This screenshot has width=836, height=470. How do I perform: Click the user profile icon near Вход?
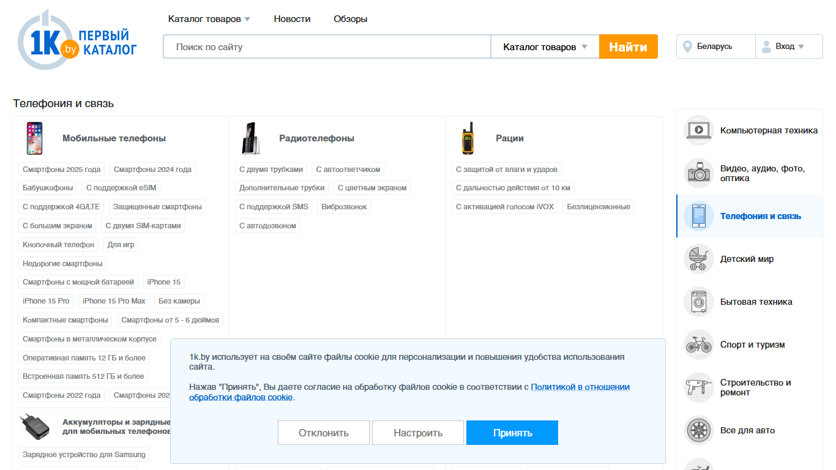click(x=766, y=47)
